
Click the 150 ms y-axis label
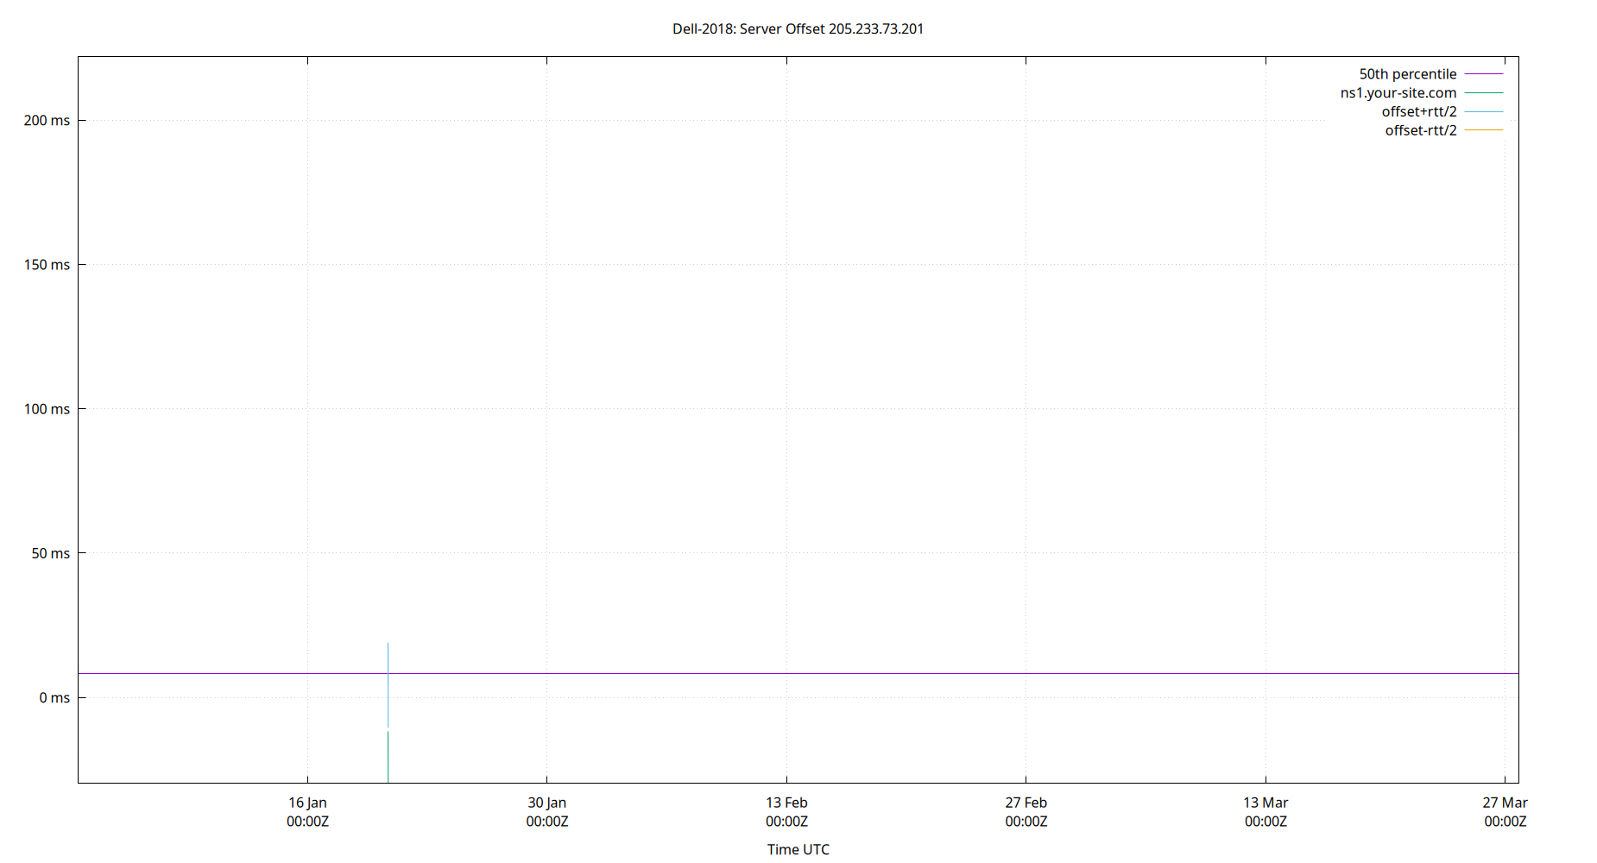tap(47, 265)
